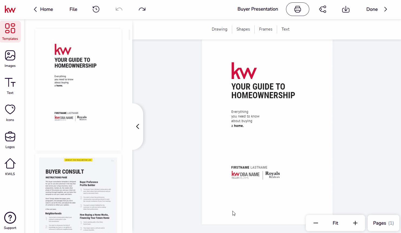Open the Icons sidebar panel

pos(10,113)
